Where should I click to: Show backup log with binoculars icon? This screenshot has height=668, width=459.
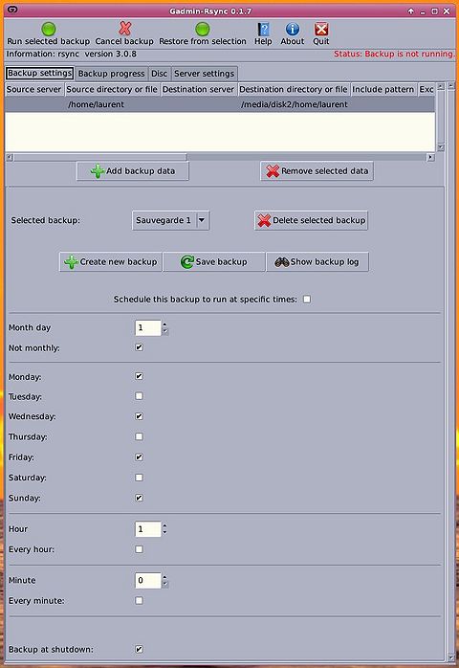tap(317, 261)
